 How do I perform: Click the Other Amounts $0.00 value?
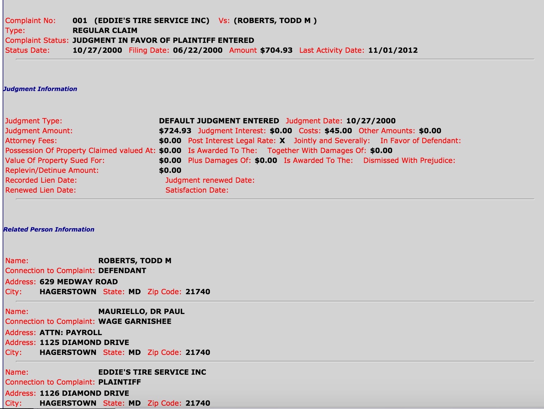click(430, 131)
